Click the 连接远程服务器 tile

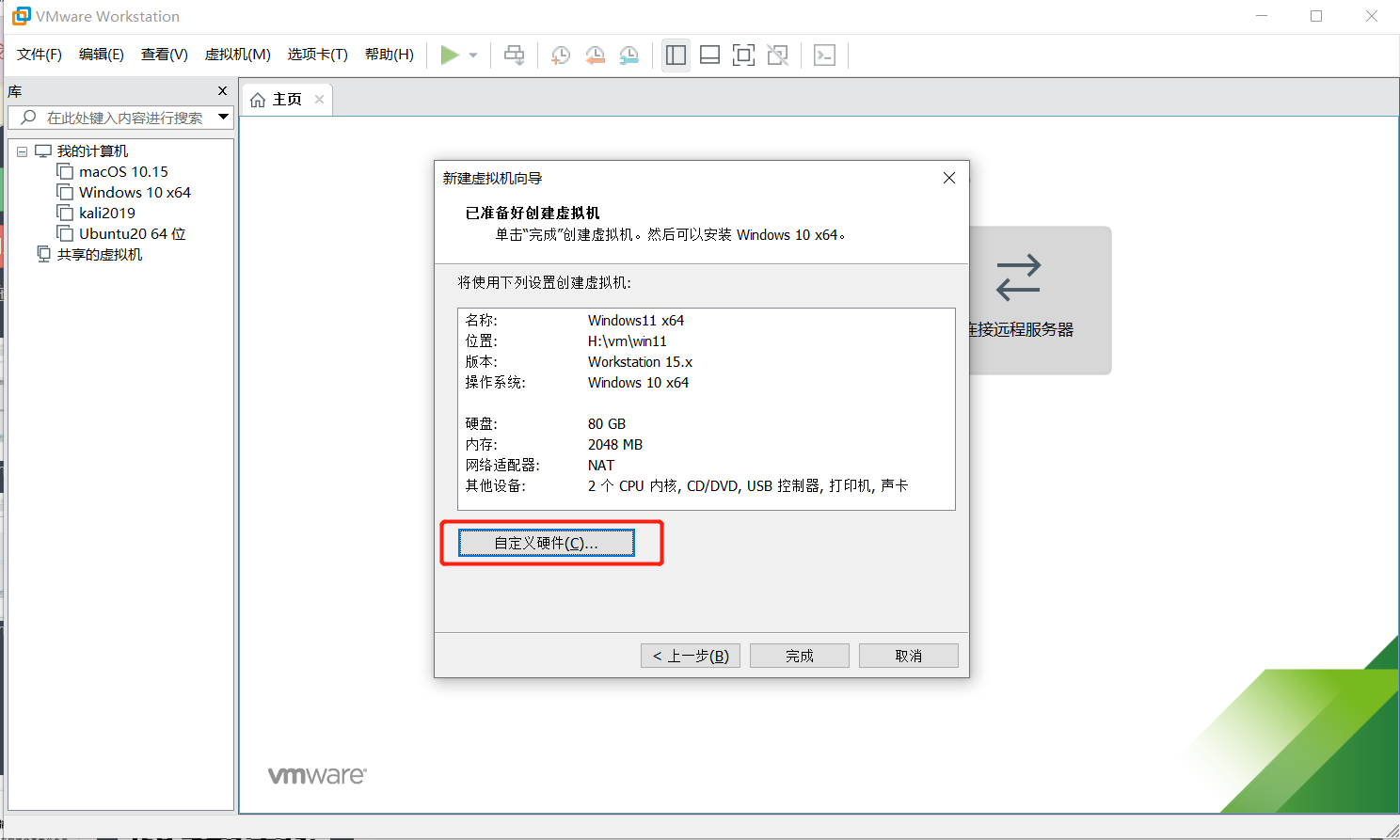click(1041, 300)
